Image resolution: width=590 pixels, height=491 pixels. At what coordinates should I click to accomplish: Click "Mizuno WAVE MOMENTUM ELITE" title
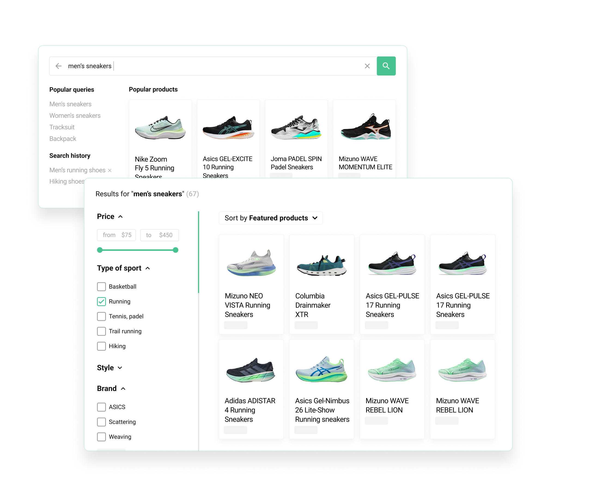coord(366,163)
